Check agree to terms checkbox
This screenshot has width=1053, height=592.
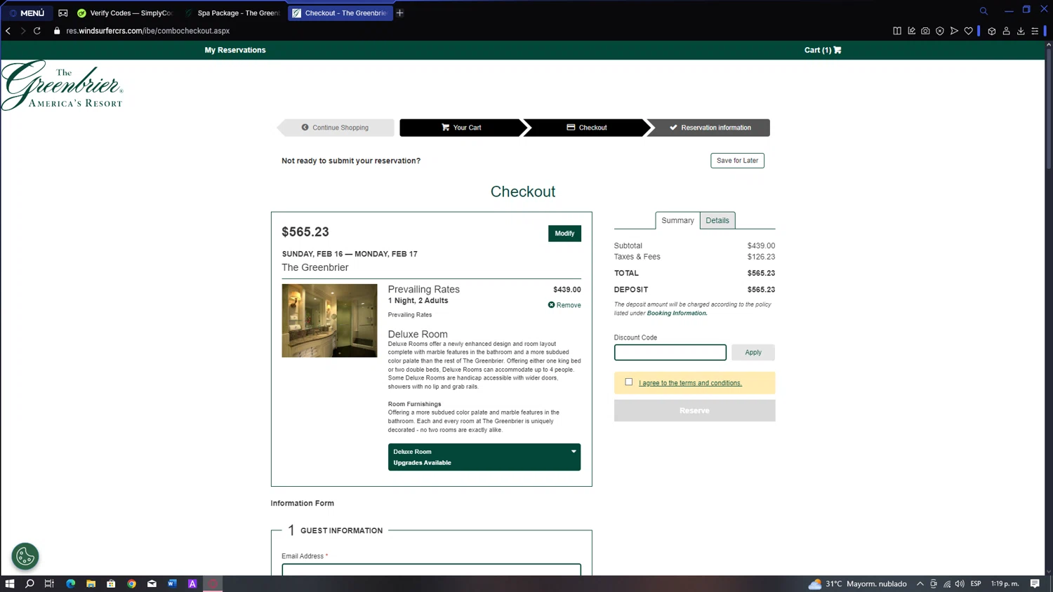point(629,382)
